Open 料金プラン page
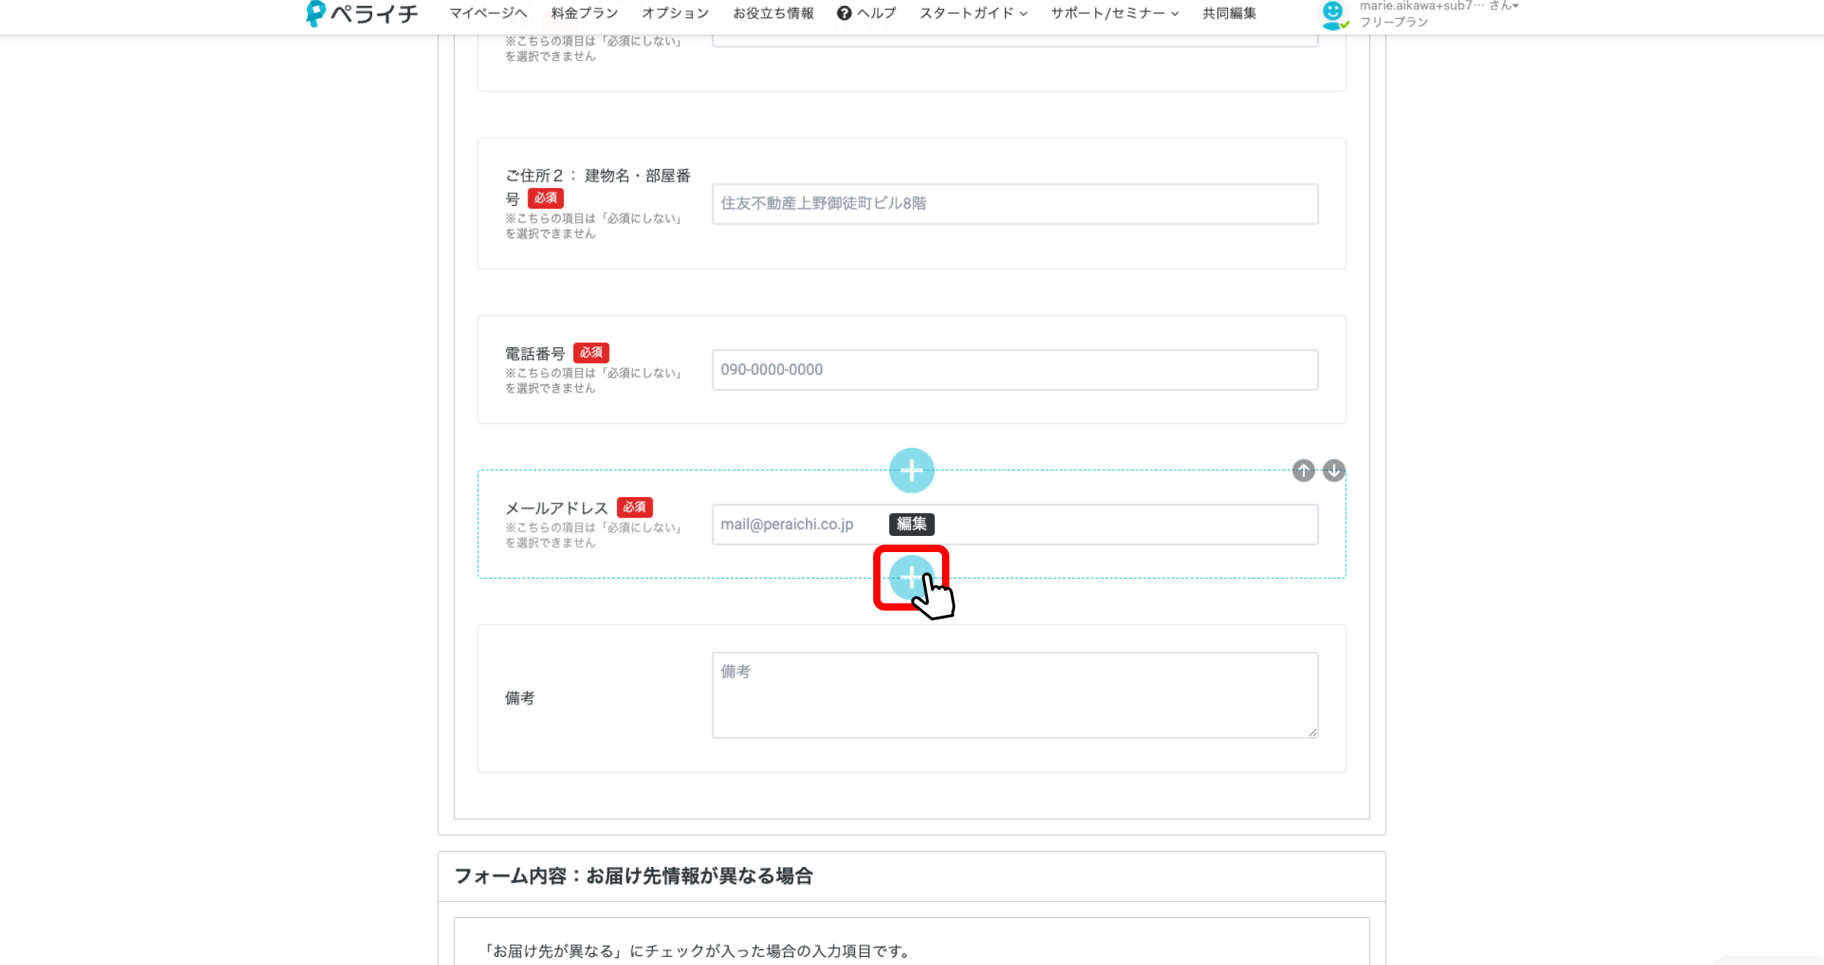 [x=585, y=13]
